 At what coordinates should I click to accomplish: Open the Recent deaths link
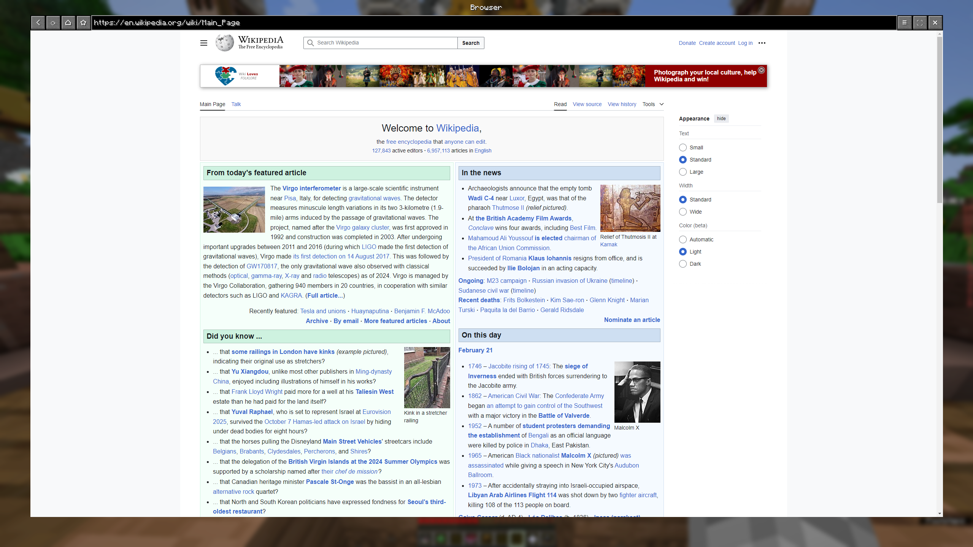pyautogui.click(x=479, y=300)
